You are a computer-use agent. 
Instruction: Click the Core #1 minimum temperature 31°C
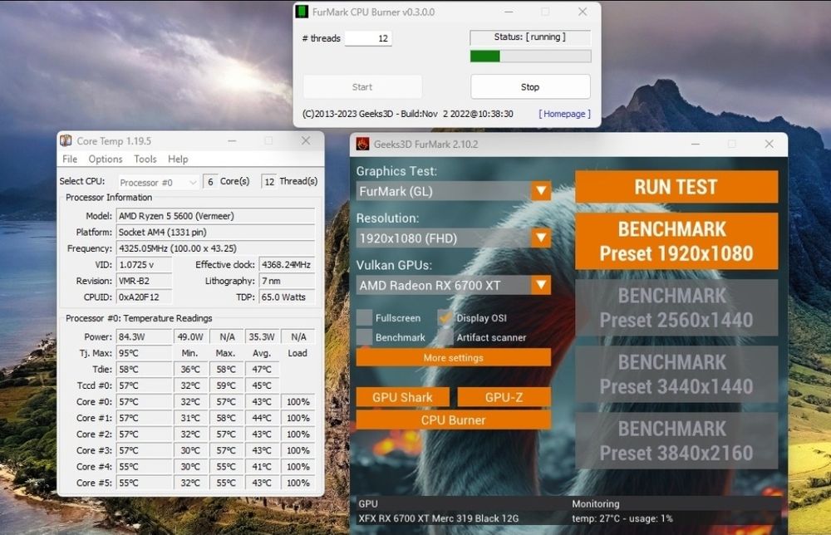[x=190, y=418]
